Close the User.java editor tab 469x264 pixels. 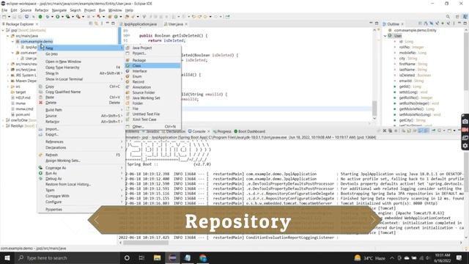[x=186, y=24]
